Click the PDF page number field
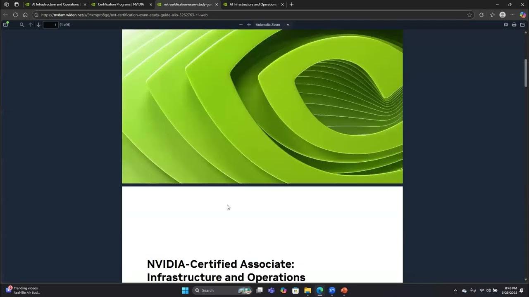Viewport: 529px width, 297px height. tap(50, 25)
